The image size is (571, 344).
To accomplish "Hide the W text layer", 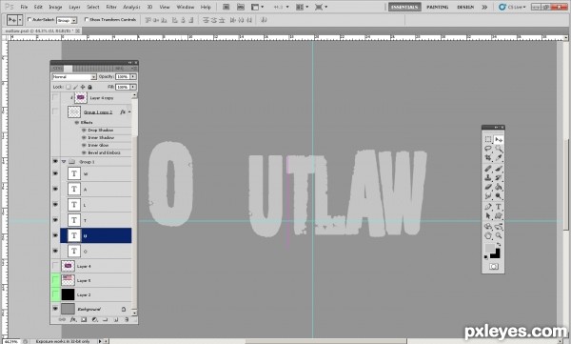I will (55, 173).
